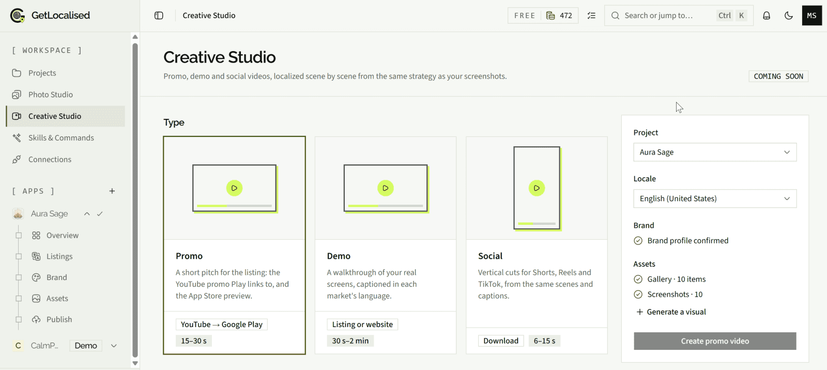
Task: Click the Aura Sage app icon
Action: 18,214
